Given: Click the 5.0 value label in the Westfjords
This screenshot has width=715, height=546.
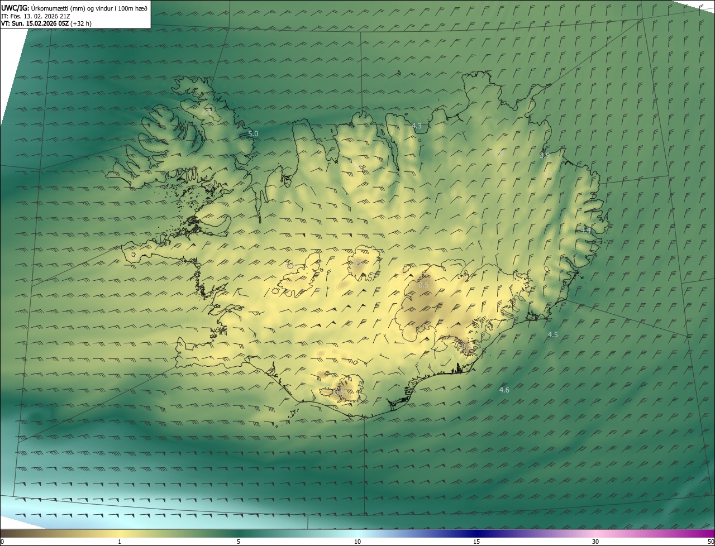Looking at the screenshot, I should 253,134.
